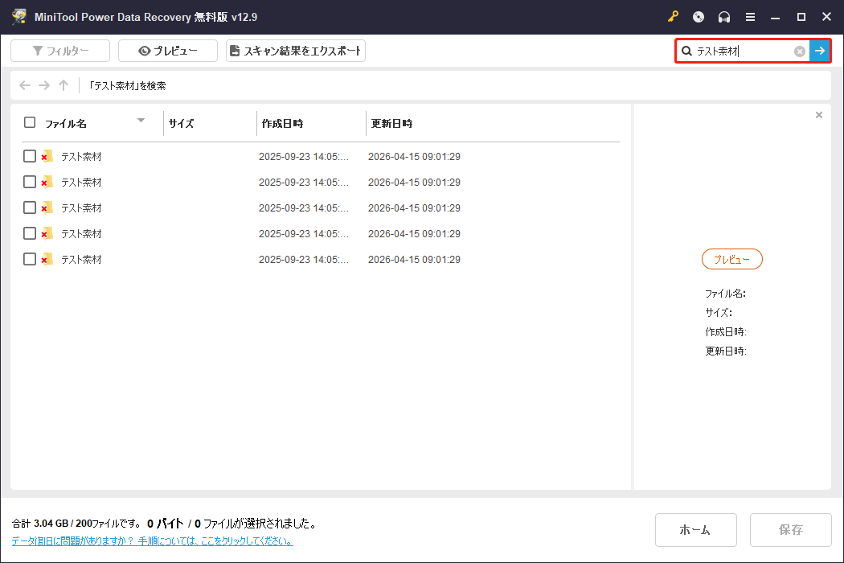Screen dimensions: 844x563
Task: Select the third テスト素材 file name
Action: click(x=81, y=208)
